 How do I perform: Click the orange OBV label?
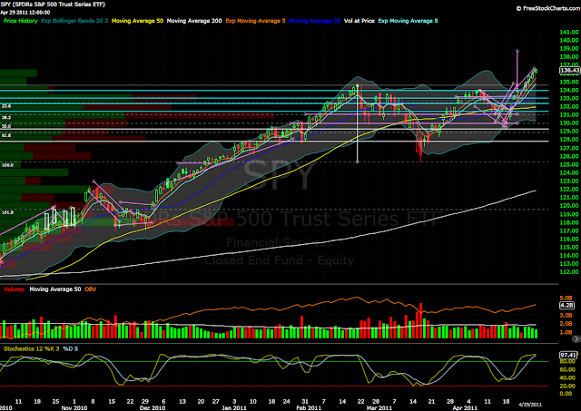click(x=91, y=289)
